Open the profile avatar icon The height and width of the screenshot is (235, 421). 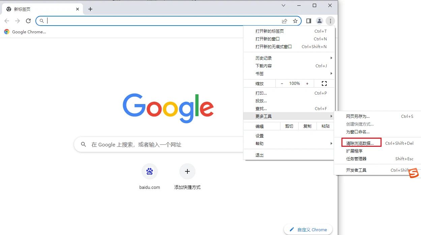[x=320, y=21]
